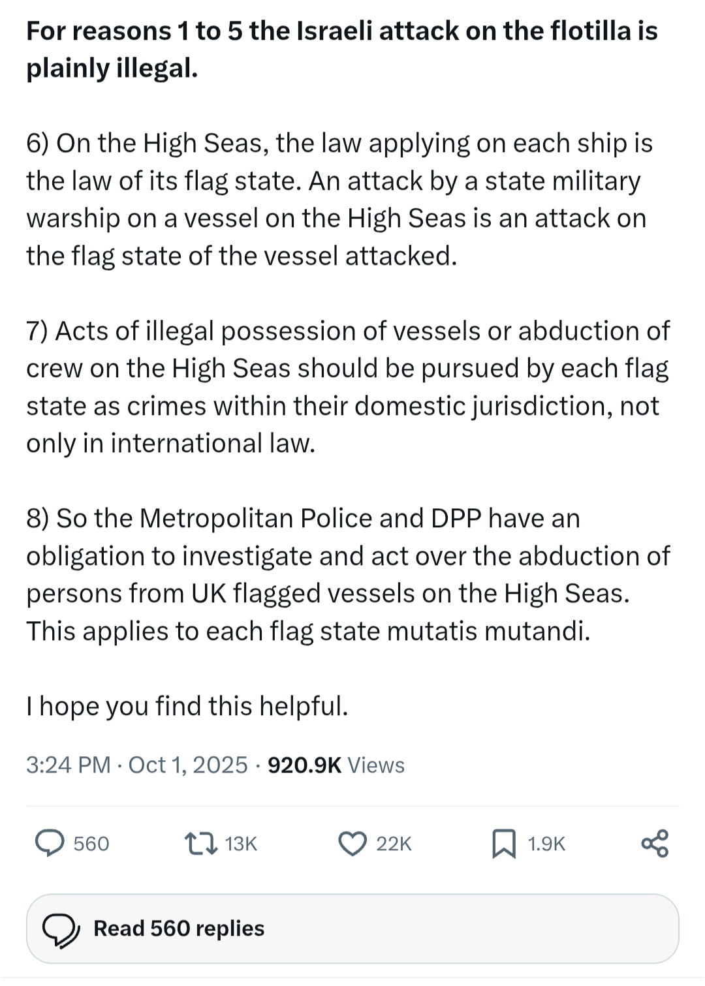The height and width of the screenshot is (986, 705).
Task: Click paragraph 7 about illegal possession of vessels
Action: coord(346,386)
